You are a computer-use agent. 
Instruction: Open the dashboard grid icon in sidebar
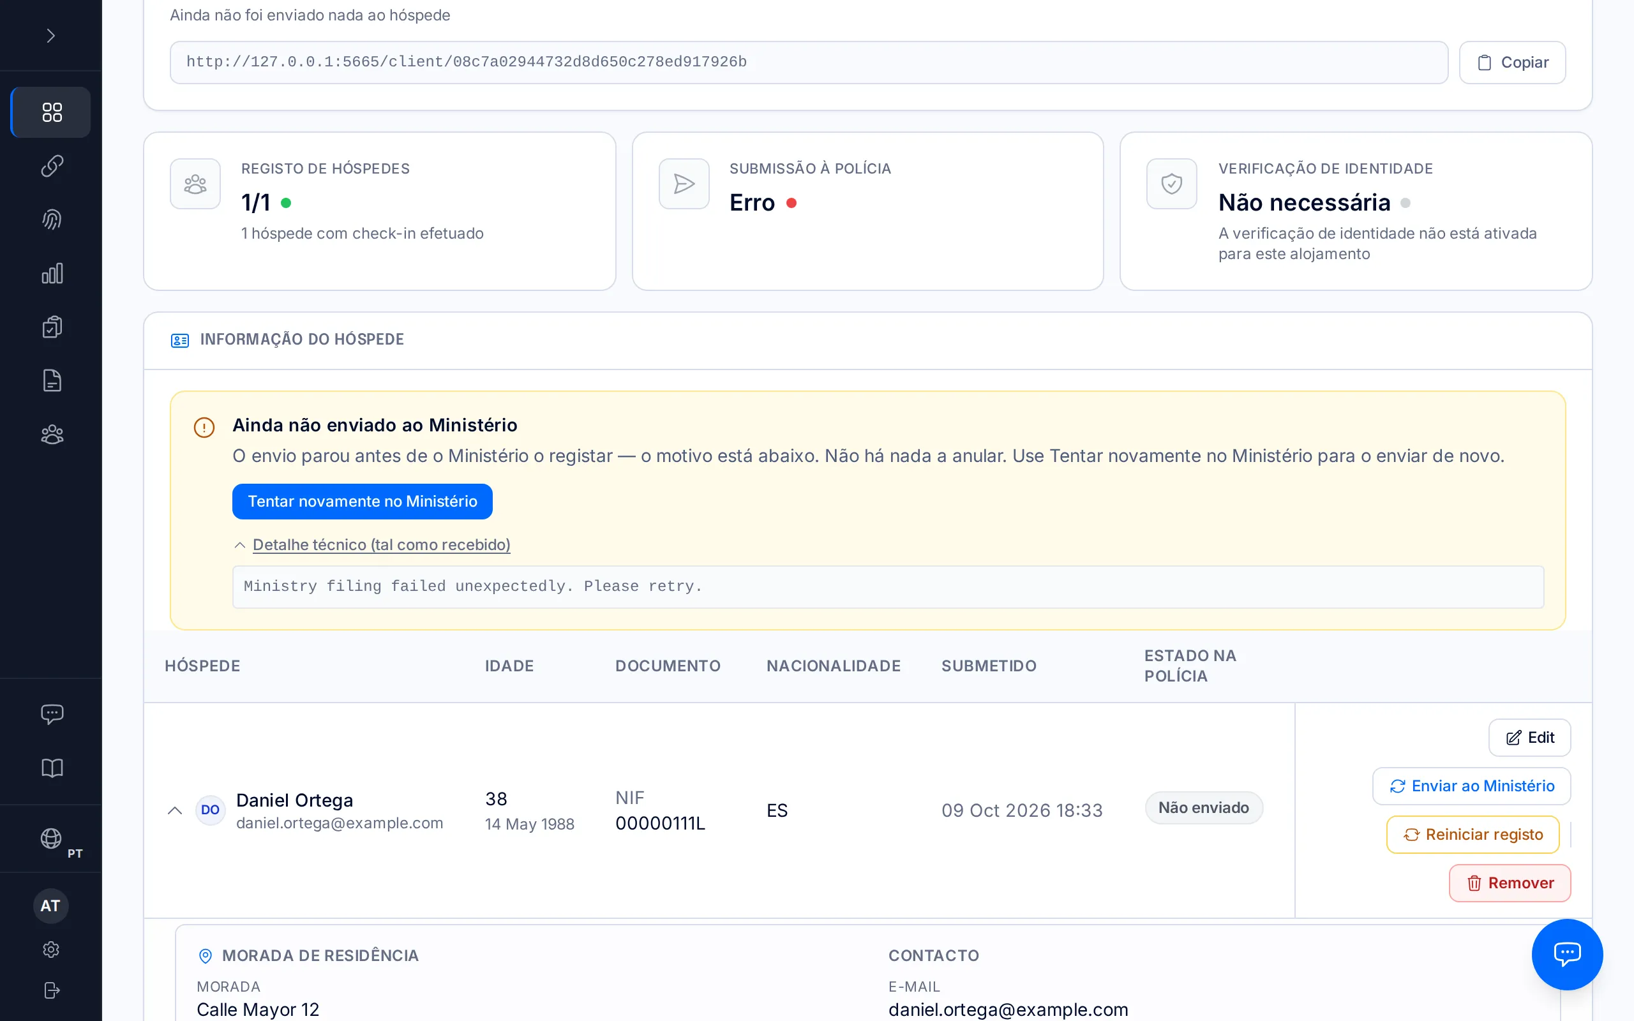[x=51, y=112]
